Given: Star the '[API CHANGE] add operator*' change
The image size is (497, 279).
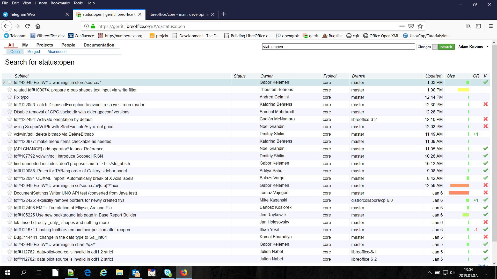Looking at the screenshot, I should coord(10,149).
